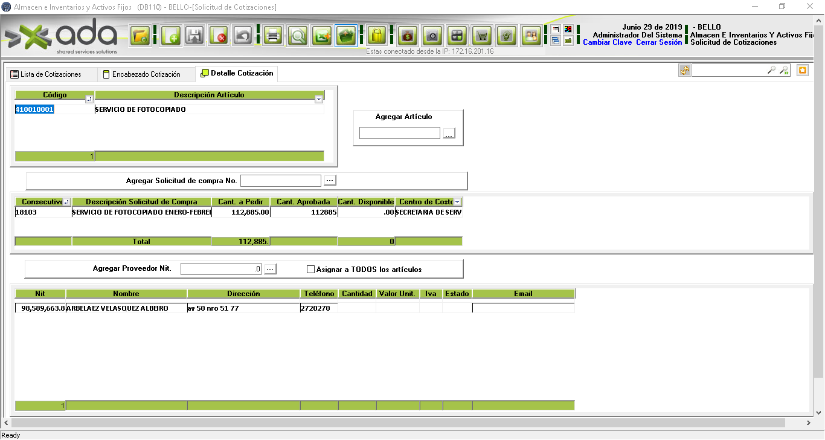Viewport: 825px width, 440px height.
Task: Click the Agregar Proveedor Nit input field
Action: 220,269
